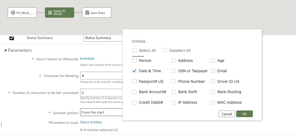296x135 pixels.
Task: Enable the Person entity checkbox
Action: click(134, 61)
